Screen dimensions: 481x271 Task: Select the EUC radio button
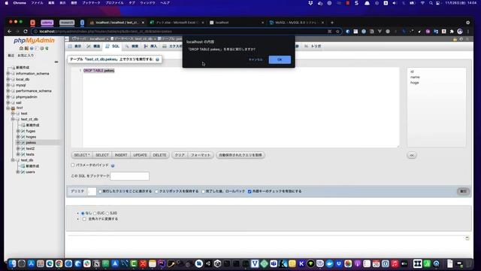(95, 213)
